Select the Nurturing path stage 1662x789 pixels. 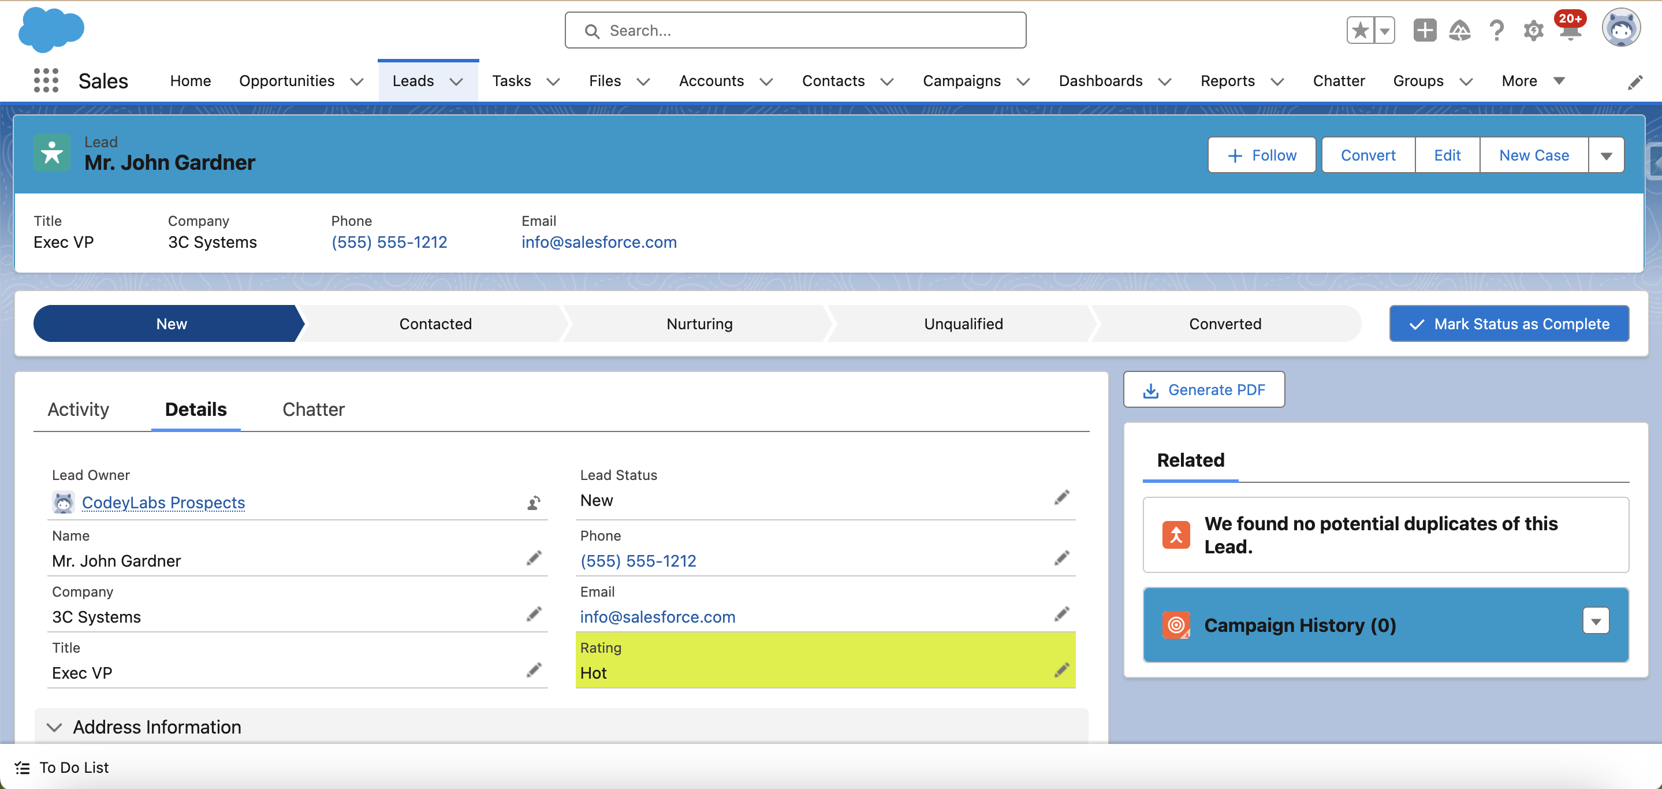click(x=699, y=324)
